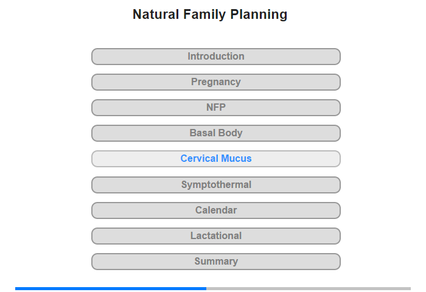
Task: Navigate to the Symptothermal section
Action: pos(215,185)
